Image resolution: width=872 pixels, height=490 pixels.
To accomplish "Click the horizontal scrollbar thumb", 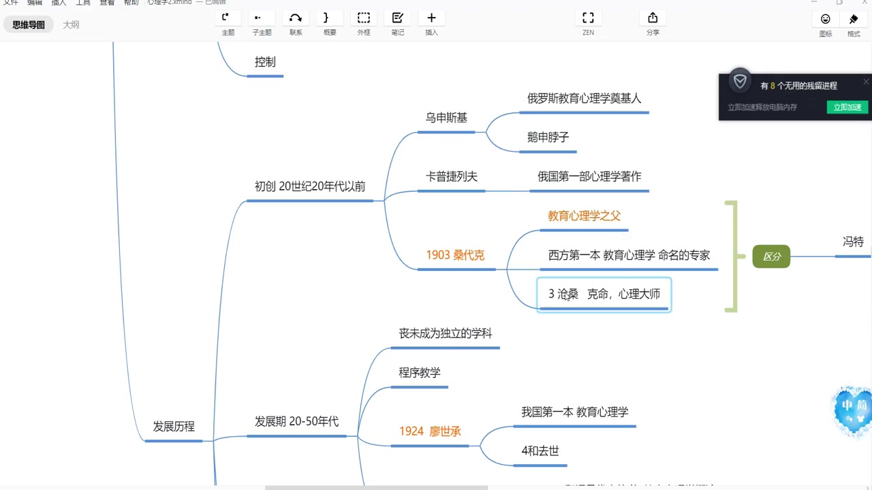I will point(376,487).
